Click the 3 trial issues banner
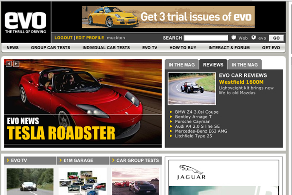Viewport: 292px width, 195px height. (x=168, y=17)
